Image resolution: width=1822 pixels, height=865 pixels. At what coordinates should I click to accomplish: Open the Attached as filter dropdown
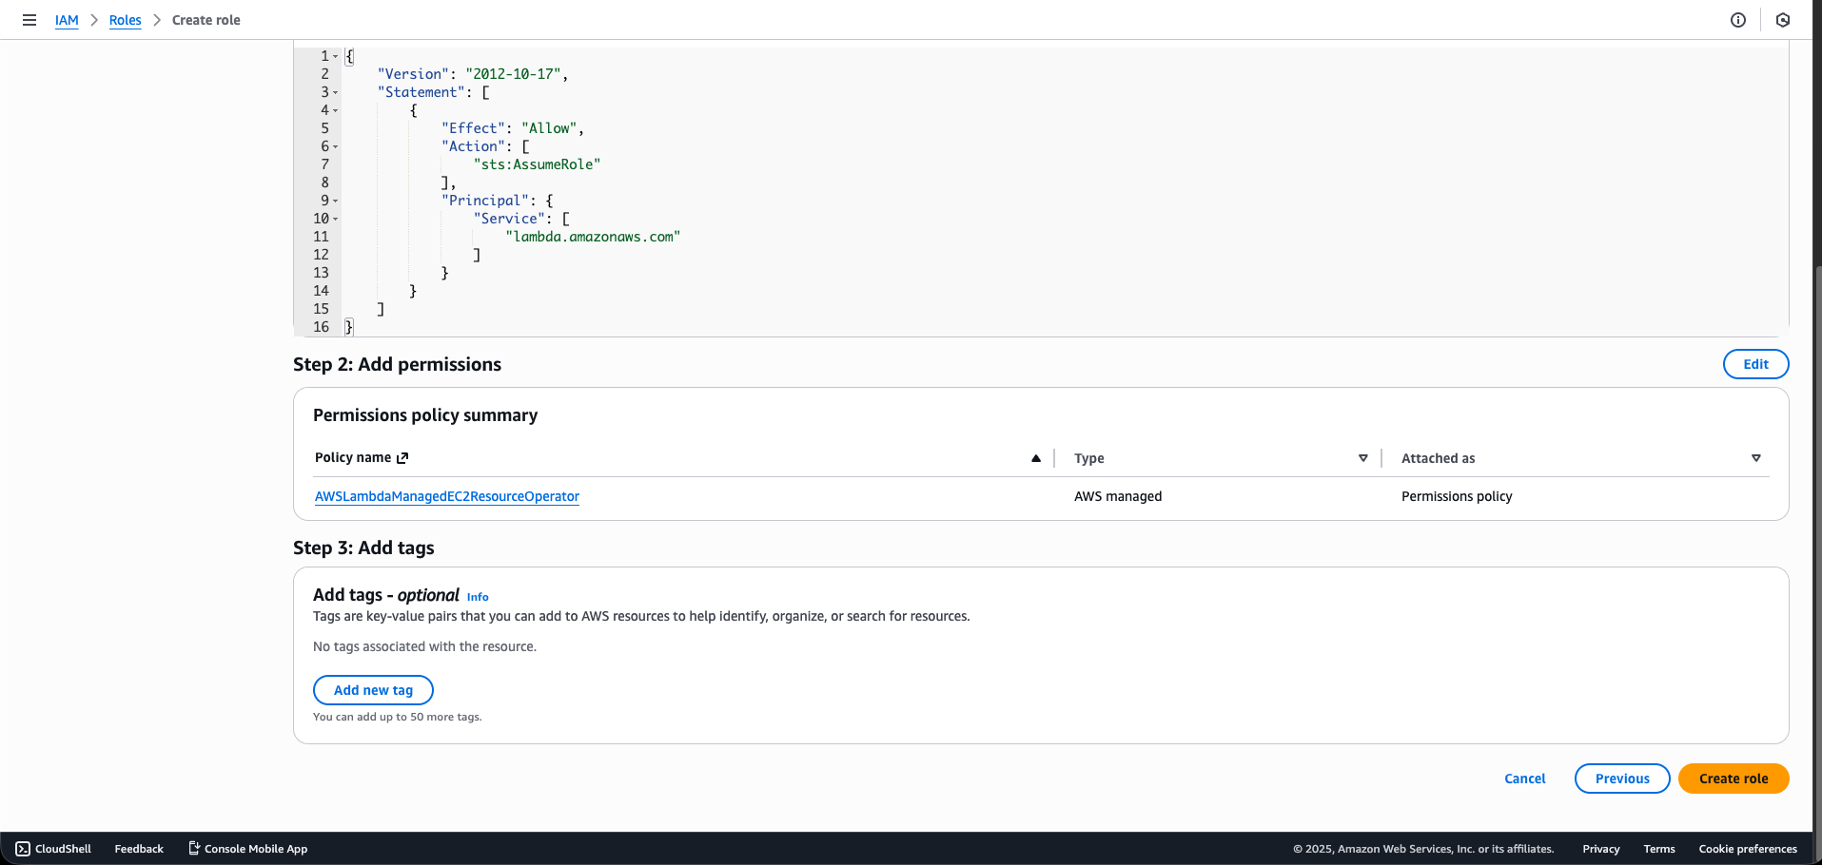(1755, 457)
